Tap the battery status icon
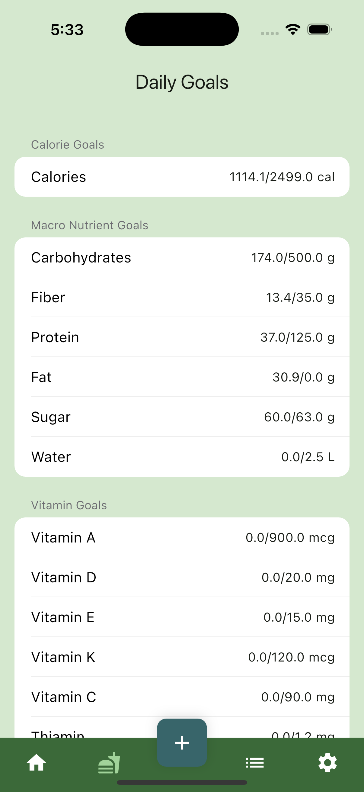Image resolution: width=364 pixels, height=792 pixels. (319, 30)
